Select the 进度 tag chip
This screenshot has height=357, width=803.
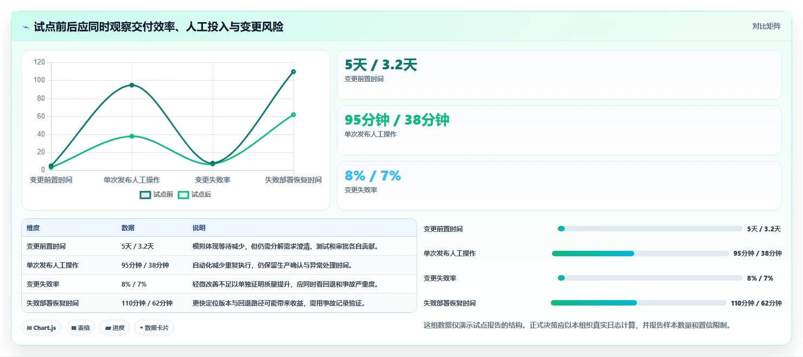[x=114, y=328]
